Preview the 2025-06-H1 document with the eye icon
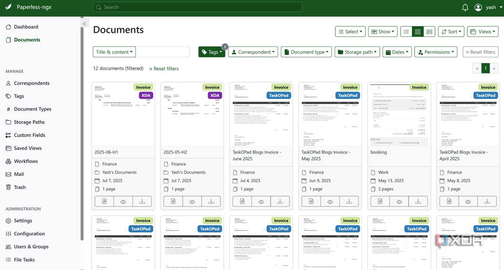 coord(123,201)
